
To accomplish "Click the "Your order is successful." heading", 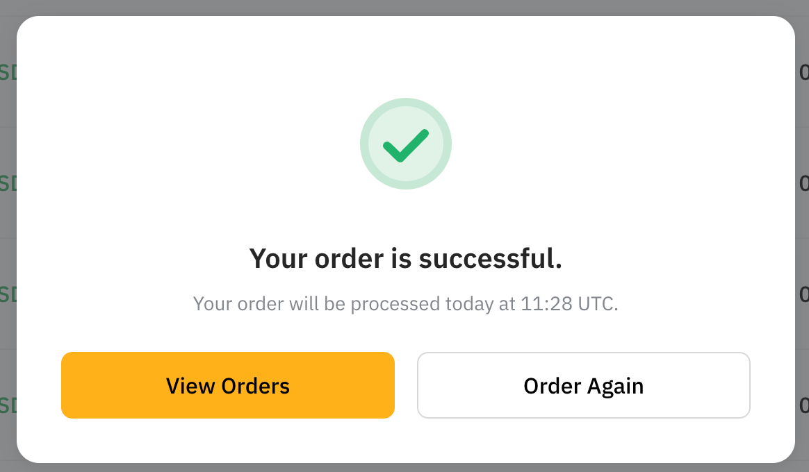I will point(405,258).
